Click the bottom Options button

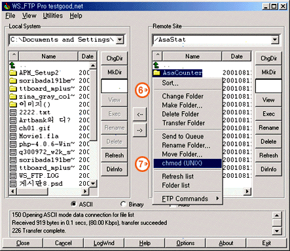coord(185,243)
